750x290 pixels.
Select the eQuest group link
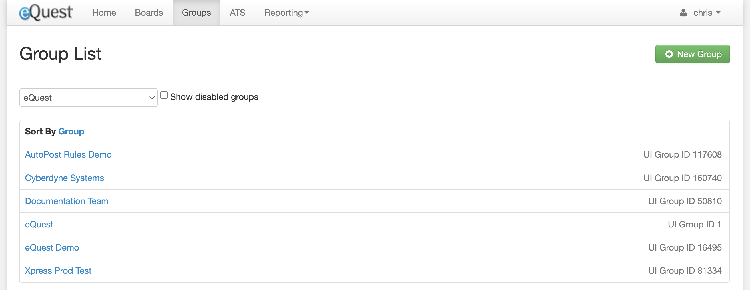(x=39, y=224)
